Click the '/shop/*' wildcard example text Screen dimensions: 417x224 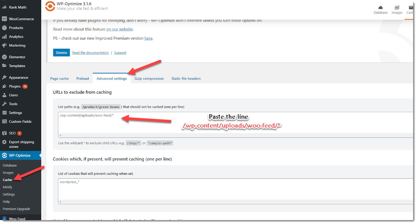coord(133,143)
